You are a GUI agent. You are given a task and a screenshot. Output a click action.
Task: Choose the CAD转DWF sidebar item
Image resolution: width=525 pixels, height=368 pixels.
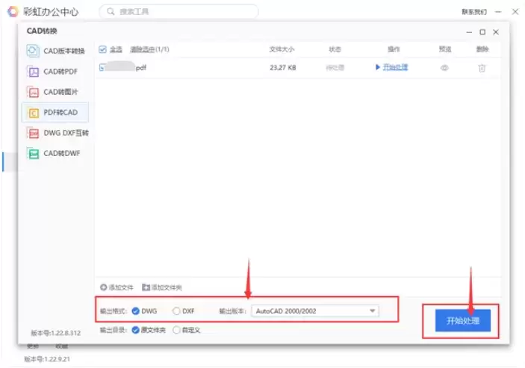pyautogui.click(x=56, y=153)
